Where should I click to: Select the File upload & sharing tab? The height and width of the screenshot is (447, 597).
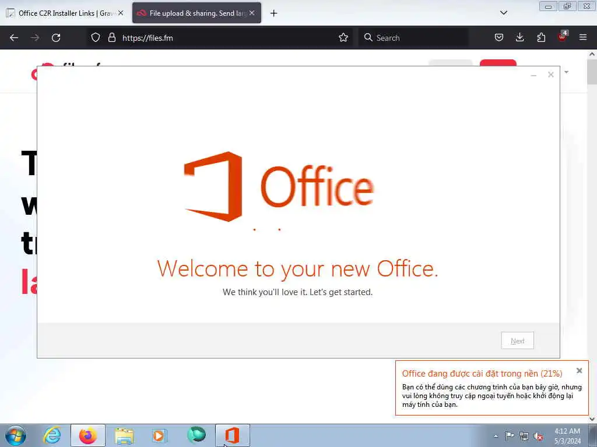pos(196,13)
